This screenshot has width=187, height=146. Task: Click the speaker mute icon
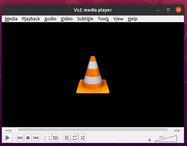pos(150,140)
